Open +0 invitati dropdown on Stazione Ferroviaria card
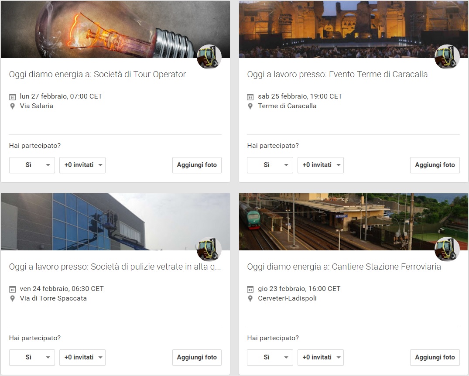 coord(321,357)
